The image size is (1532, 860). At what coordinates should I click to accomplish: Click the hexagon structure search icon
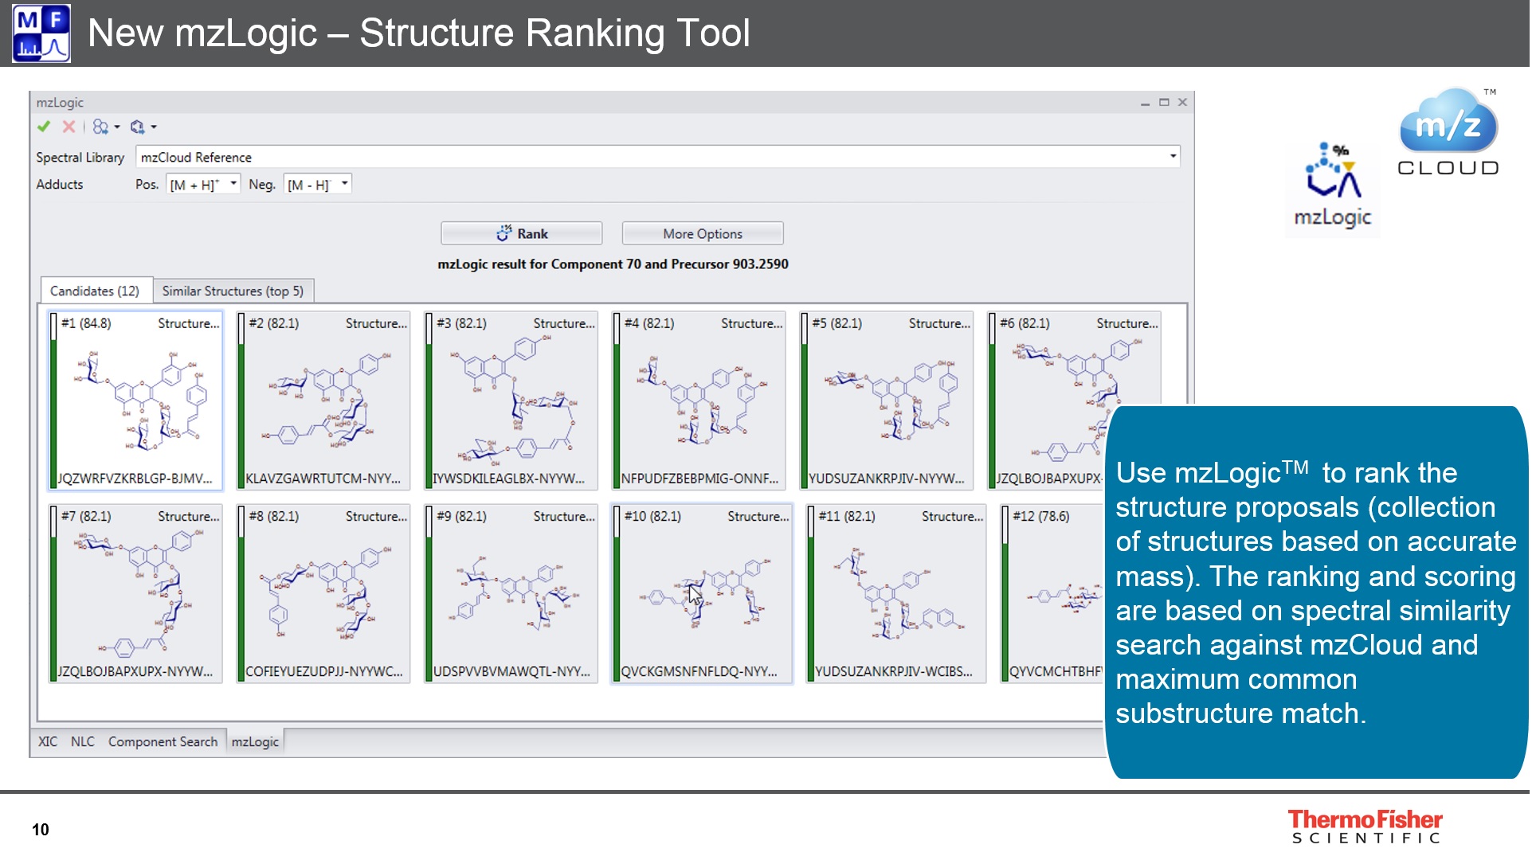[x=138, y=127]
